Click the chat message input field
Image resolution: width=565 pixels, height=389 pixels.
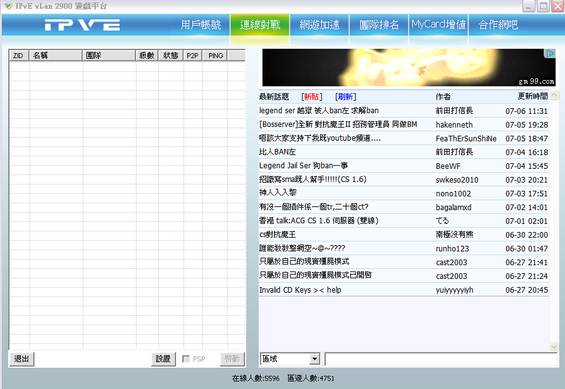click(440, 359)
